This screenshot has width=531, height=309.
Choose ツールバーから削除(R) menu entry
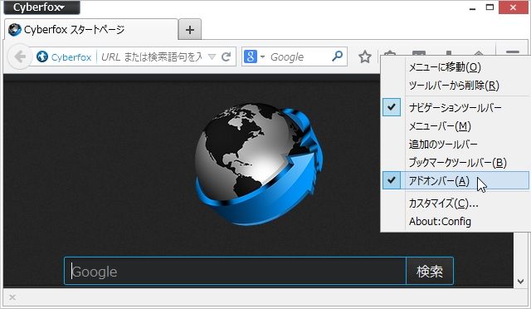coord(454,85)
